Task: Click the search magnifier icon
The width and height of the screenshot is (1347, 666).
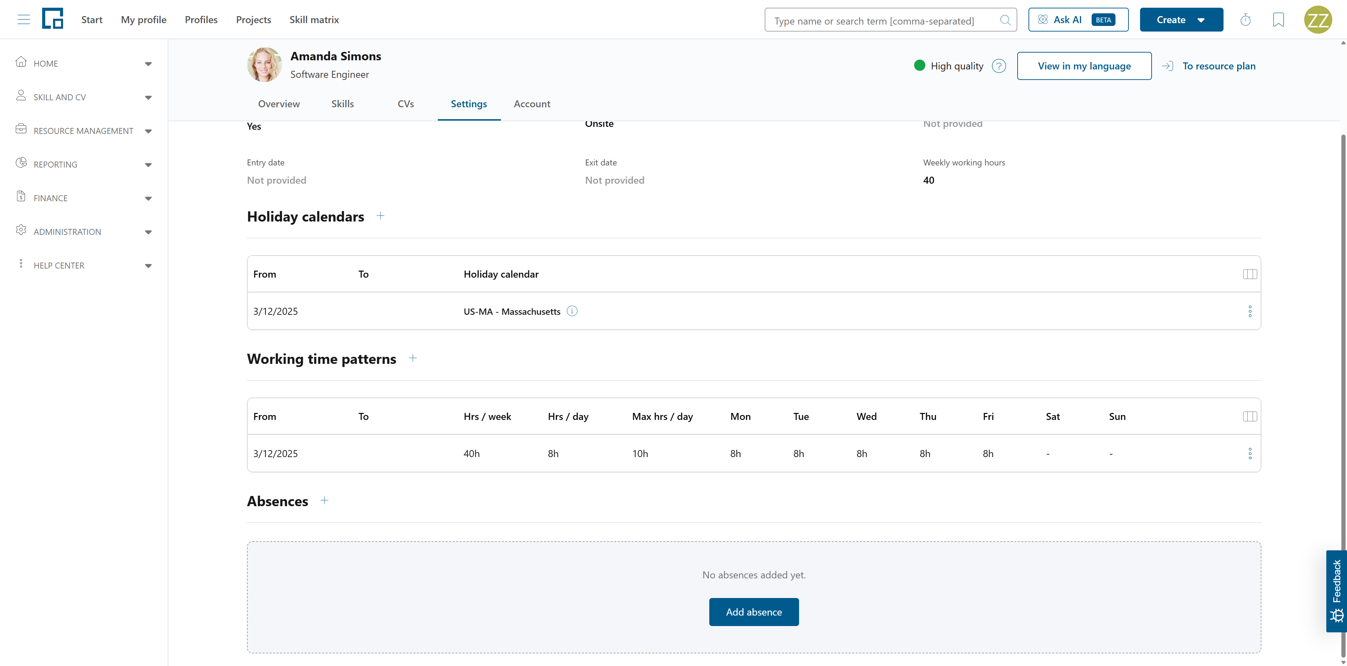Action: point(1005,20)
